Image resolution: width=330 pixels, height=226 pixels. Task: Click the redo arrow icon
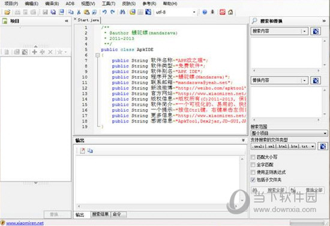(113, 12)
